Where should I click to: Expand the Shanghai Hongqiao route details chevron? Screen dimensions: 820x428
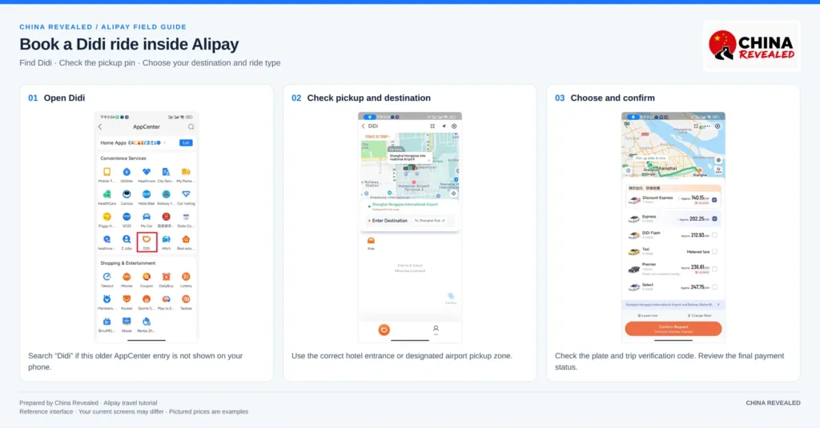[x=718, y=305]
